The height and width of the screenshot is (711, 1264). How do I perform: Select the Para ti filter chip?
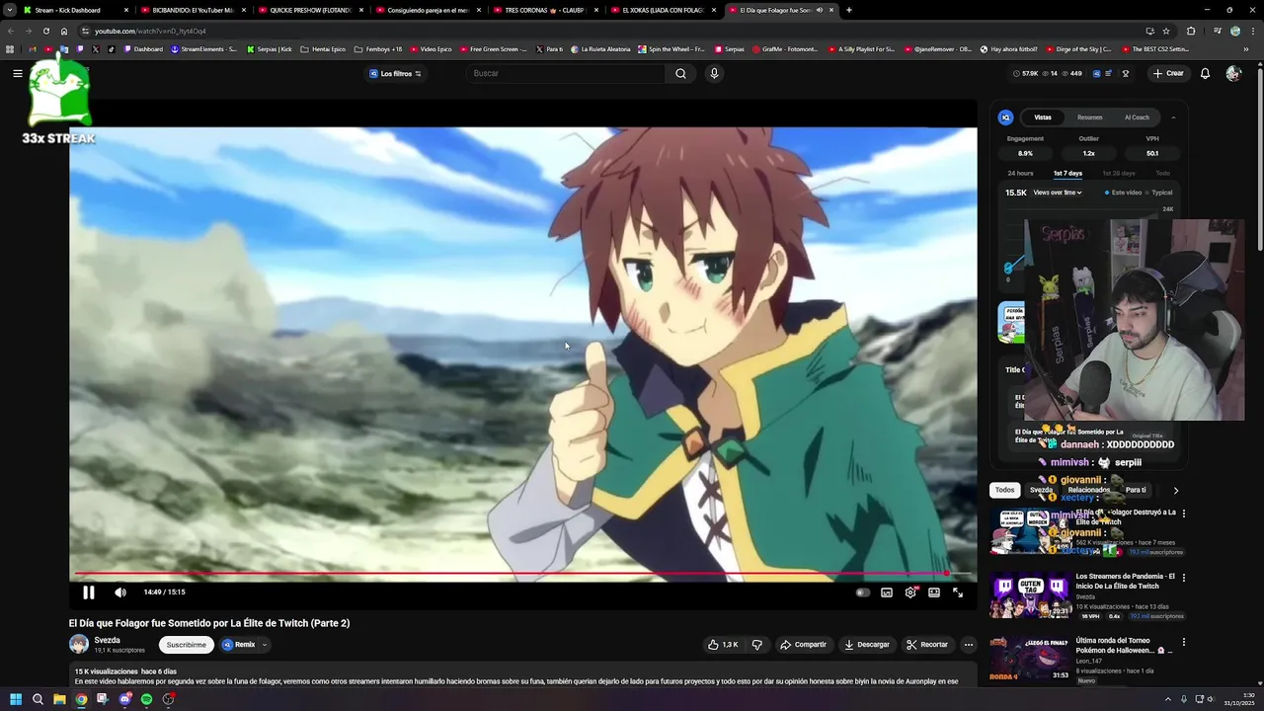click(1136, 490)
